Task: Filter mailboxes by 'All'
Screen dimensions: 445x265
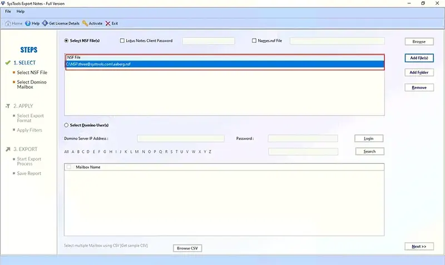Action: point(66,152)
